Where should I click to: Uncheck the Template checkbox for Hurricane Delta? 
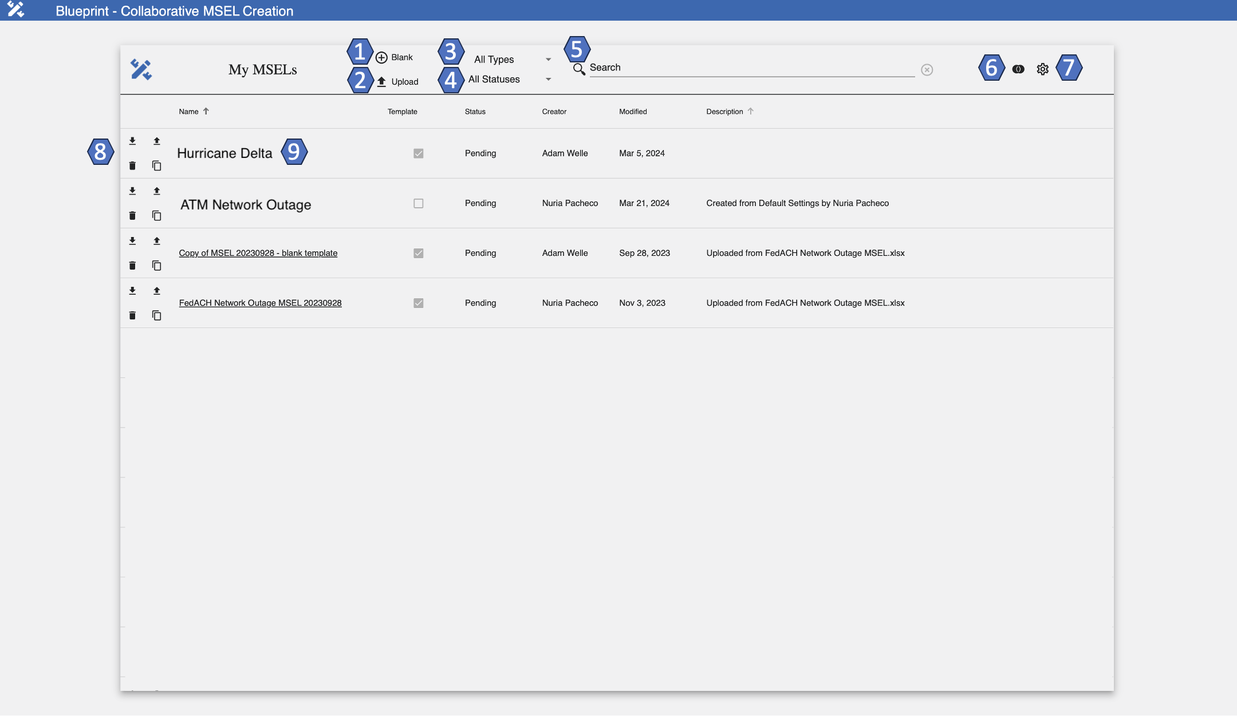tap(417, 153)
